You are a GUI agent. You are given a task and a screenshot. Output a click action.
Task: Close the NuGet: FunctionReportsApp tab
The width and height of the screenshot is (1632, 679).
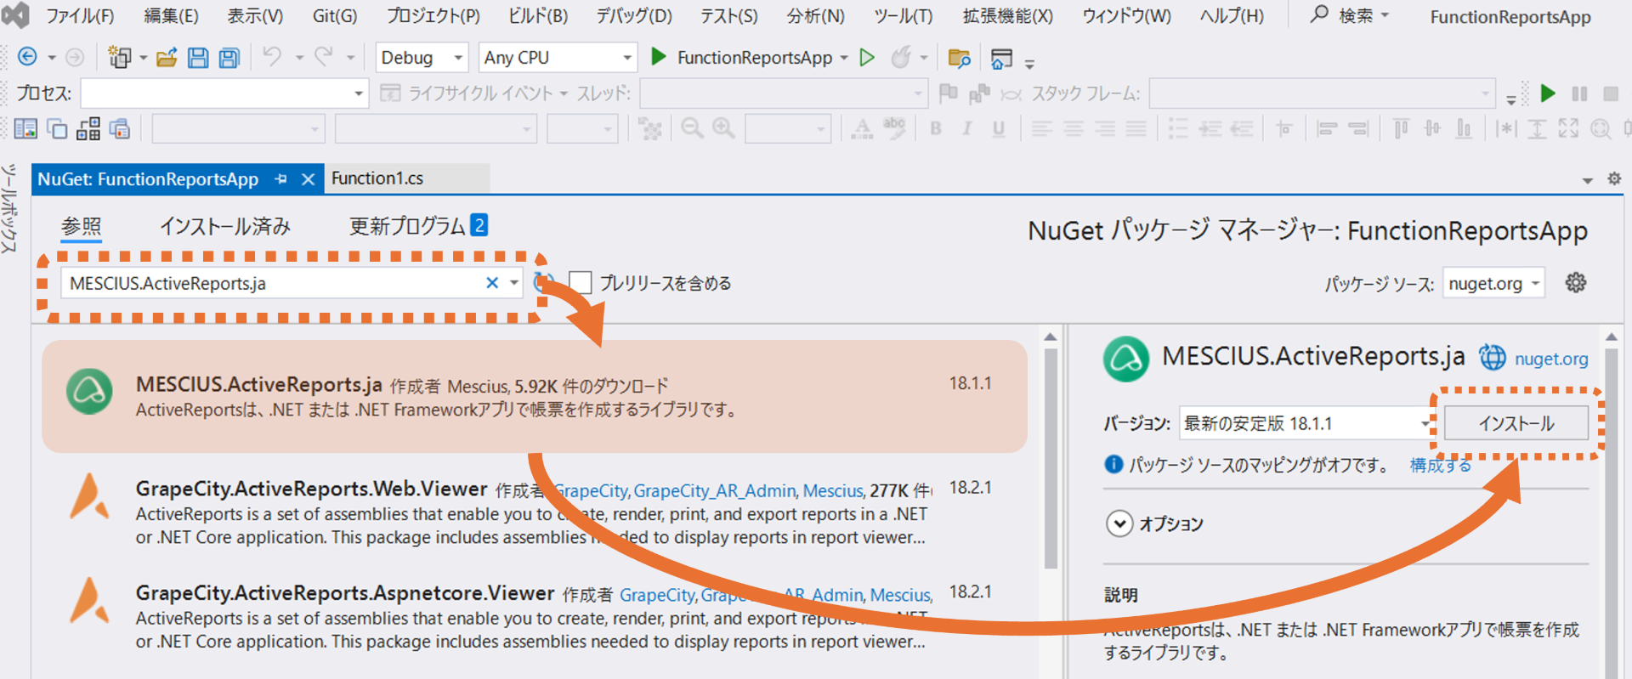309,179
